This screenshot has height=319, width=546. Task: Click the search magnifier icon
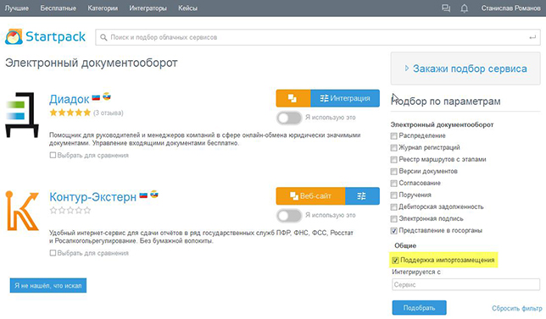pyautogui.click(x=103, y=37)
